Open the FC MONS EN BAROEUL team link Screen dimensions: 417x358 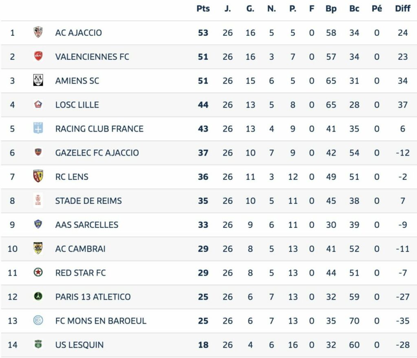101,321
